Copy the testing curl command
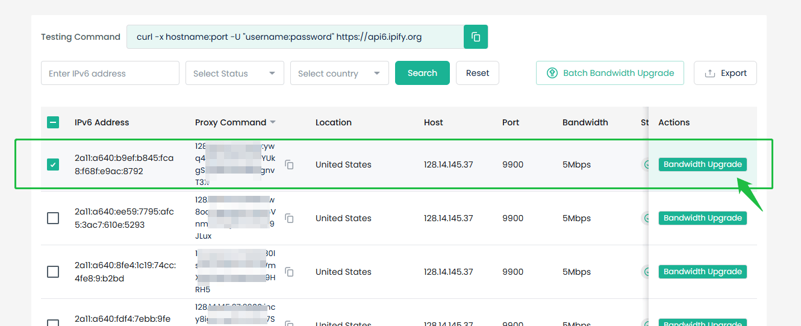Image resolution: width=801 pixels, height=326 pixels. tap(475, 37)
